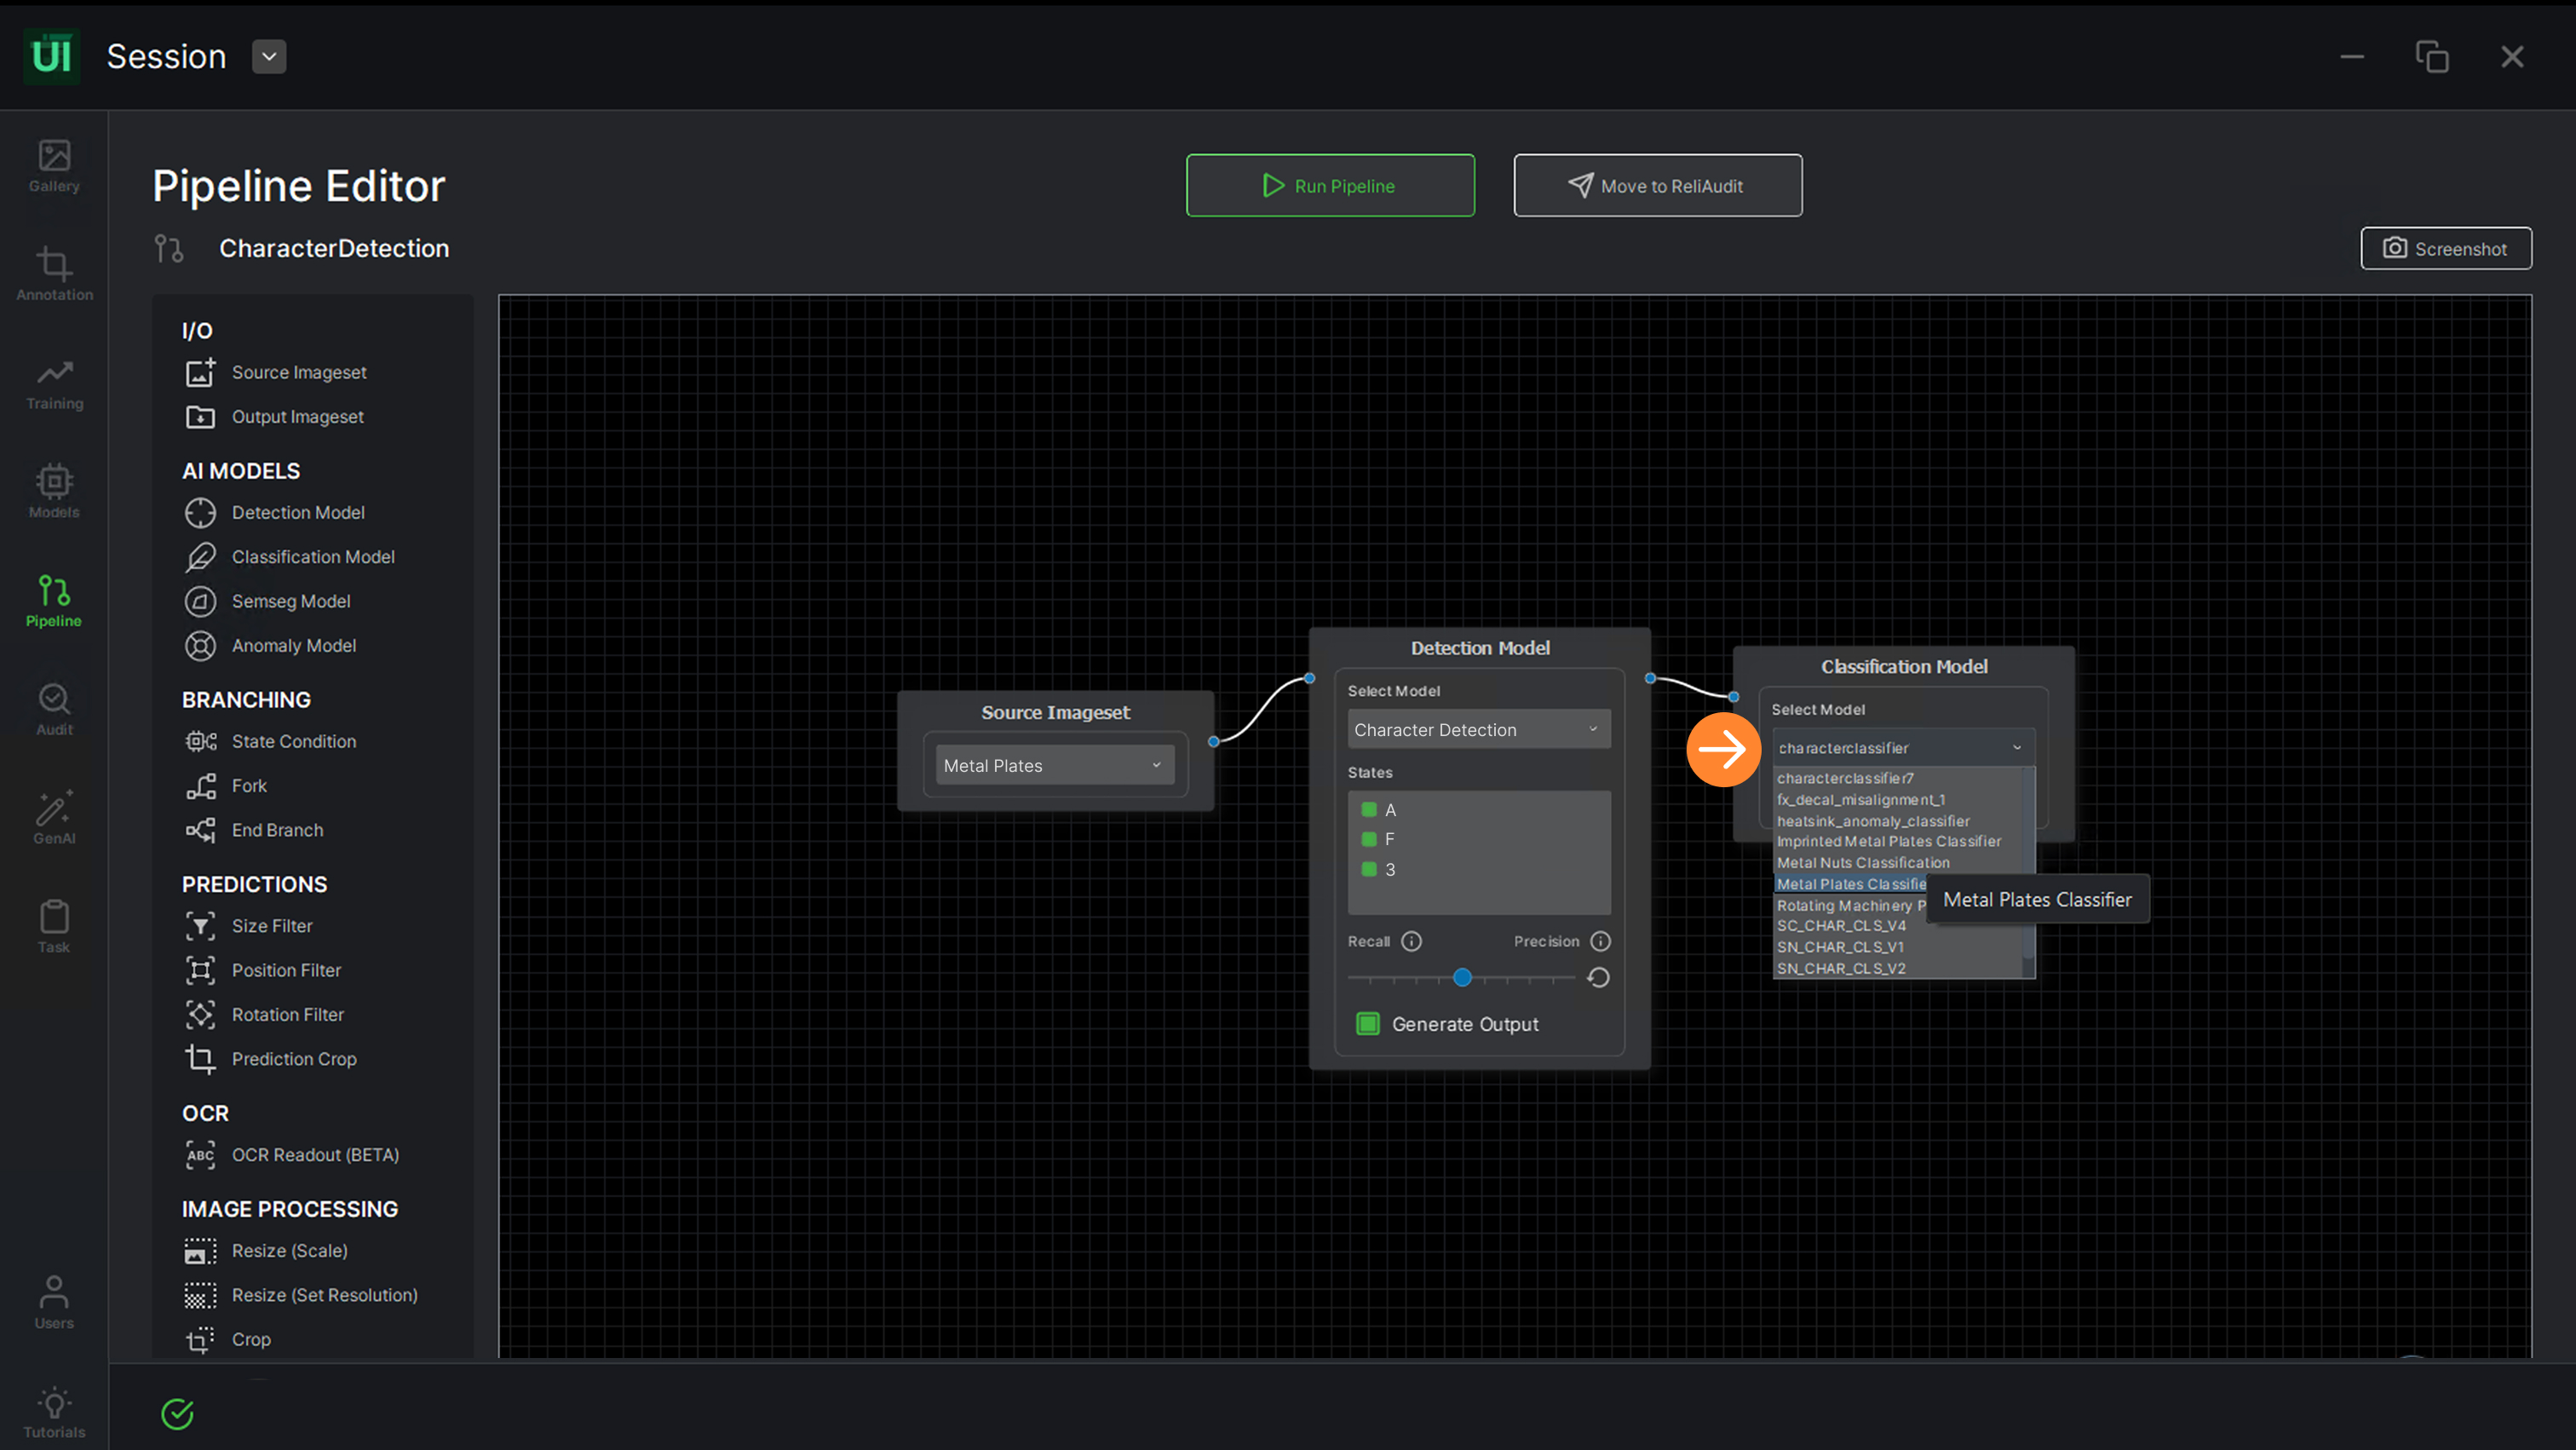Viewport: 2576px width, 1450px height.
Task: Click Move to ReliAudit button
Action: click(x=1657, y=186)
